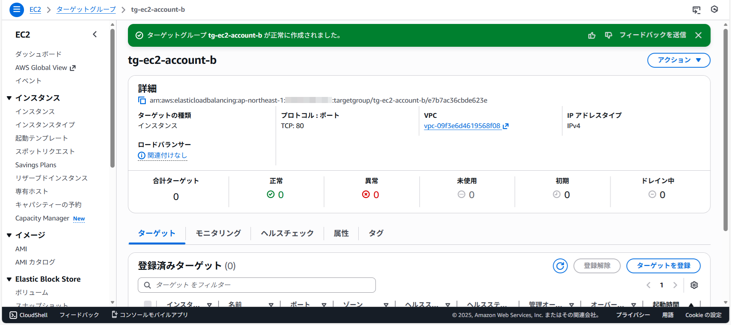The width and height of the screenshot is (731, 325).
Task: Refresh the registered targets list
Action: (x=560, y=266)
